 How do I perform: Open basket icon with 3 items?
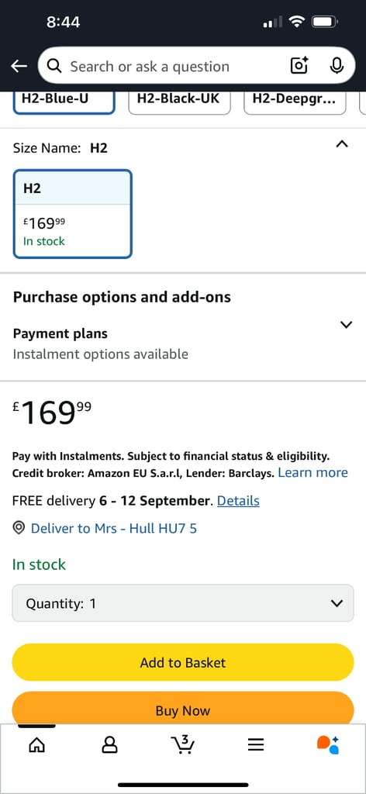[183, 744]
